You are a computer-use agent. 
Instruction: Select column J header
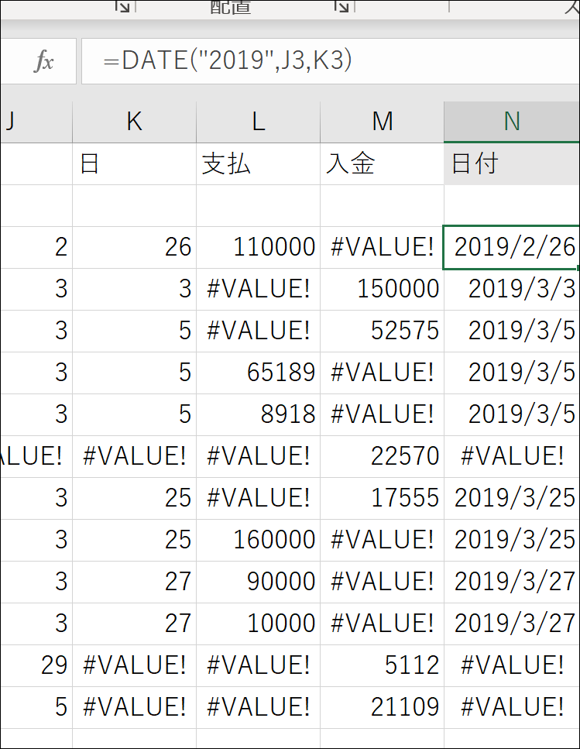pyautogui.click(x=36, y=122)
